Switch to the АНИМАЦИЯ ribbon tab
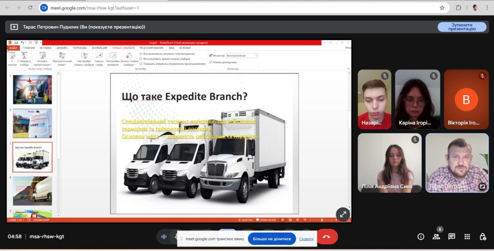Screen dimensions: 494x251 [x=99, y=48]
